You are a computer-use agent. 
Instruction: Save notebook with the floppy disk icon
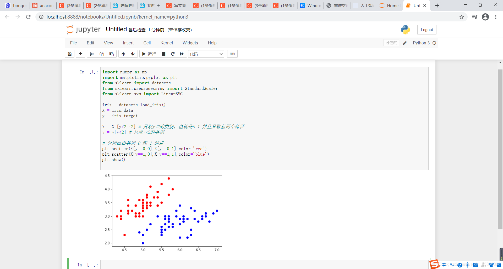point(69,54)
